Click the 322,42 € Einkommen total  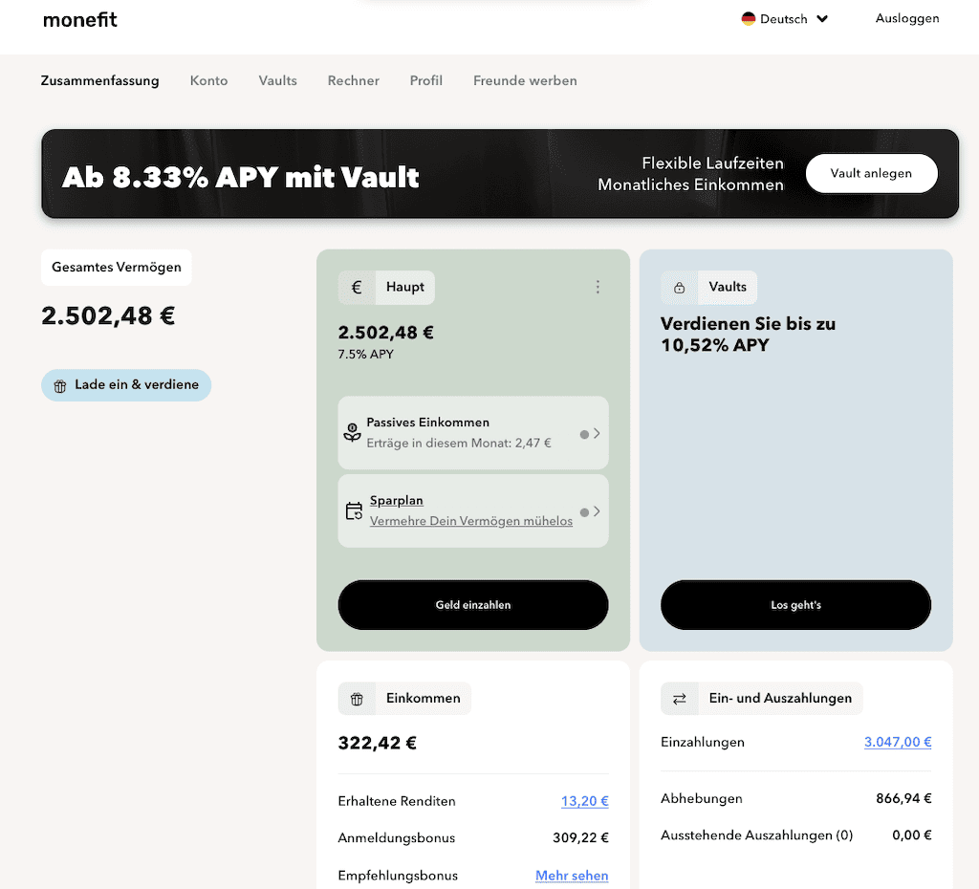(377, 743)
